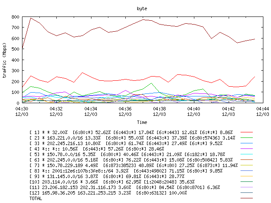
Task: Click the [6:80:8701] 6.36% value in entry 11
Action: (199, 187)
